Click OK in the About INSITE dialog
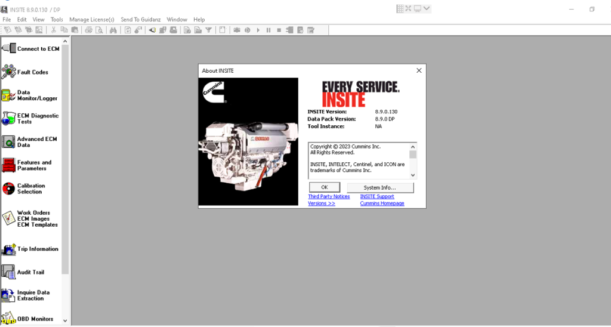This screenshot has height=327, width=611. coord(325,187)
